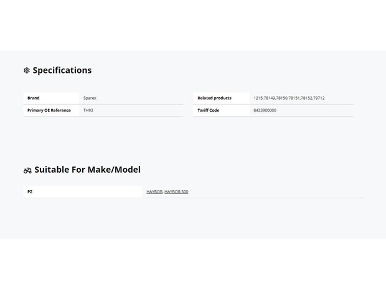Select the Brand label cell
The image size is (386, 290).
51,98
